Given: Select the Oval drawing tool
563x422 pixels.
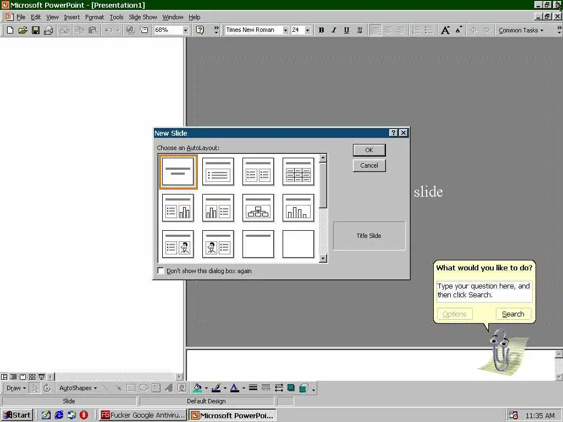Looking at the screenshot, I should 143,388.
